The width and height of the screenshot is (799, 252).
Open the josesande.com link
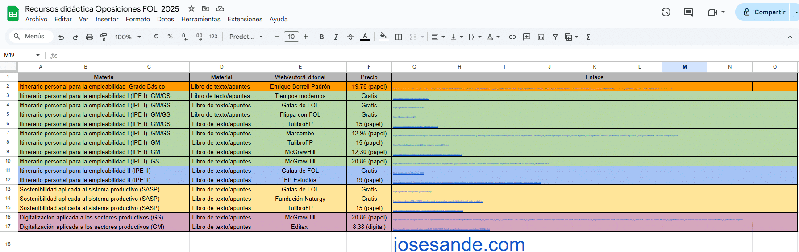459,244
